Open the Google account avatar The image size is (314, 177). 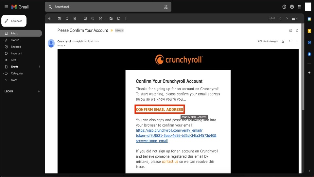pyautogui.click(x=308, y=7)
